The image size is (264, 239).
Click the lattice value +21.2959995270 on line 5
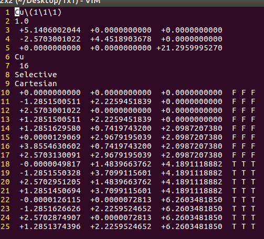tap(189, 48)
